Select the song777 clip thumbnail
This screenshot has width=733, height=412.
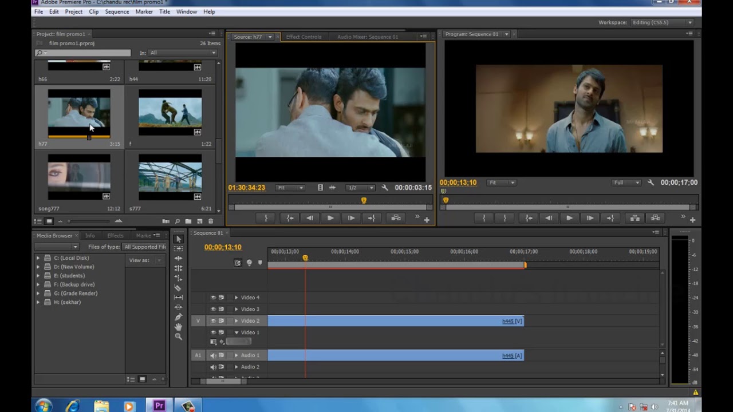click(x=79, y=177)
